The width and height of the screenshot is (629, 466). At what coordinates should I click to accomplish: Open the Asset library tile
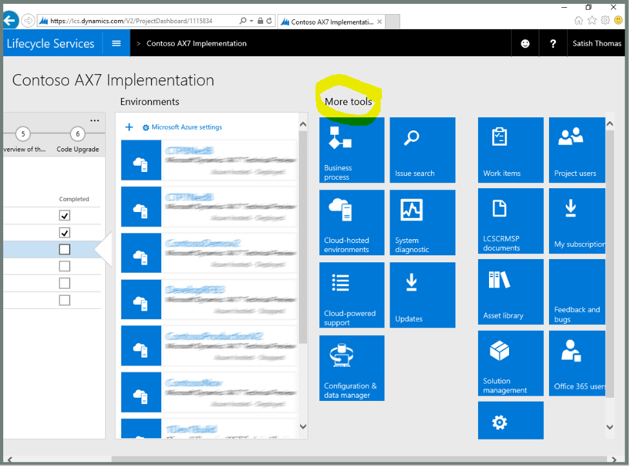[511, 292]
